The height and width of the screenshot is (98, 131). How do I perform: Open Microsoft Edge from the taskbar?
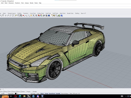[x=20, y=96]
